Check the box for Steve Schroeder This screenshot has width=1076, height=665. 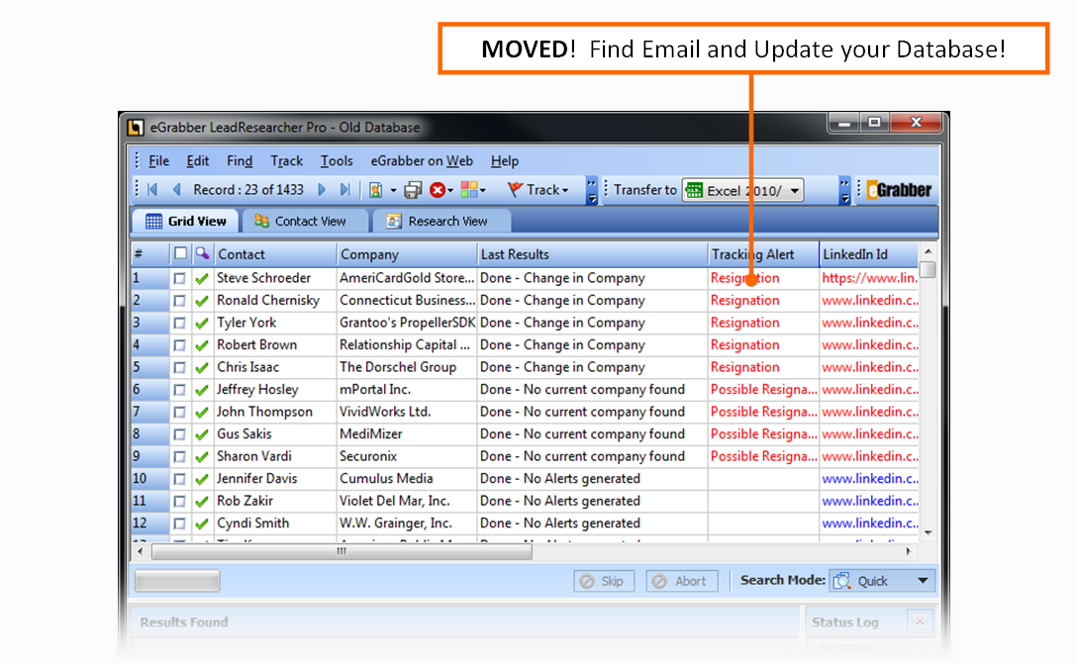click(179, 279)
